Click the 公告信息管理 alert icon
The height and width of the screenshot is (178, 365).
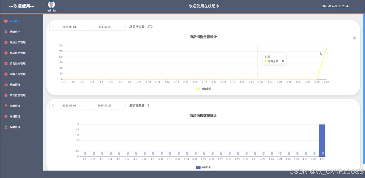point(6,95)
